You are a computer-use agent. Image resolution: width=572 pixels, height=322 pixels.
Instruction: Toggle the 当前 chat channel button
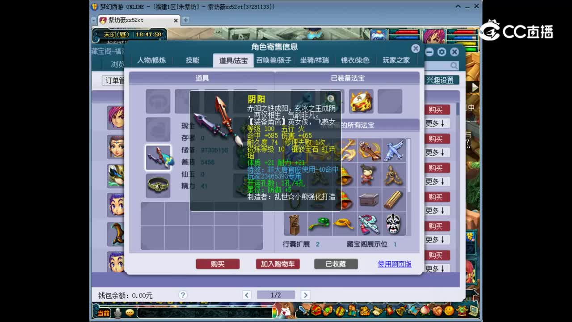(x=103, y=313)
